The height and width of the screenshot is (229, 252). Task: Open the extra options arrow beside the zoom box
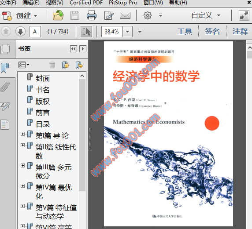point(140,32)
